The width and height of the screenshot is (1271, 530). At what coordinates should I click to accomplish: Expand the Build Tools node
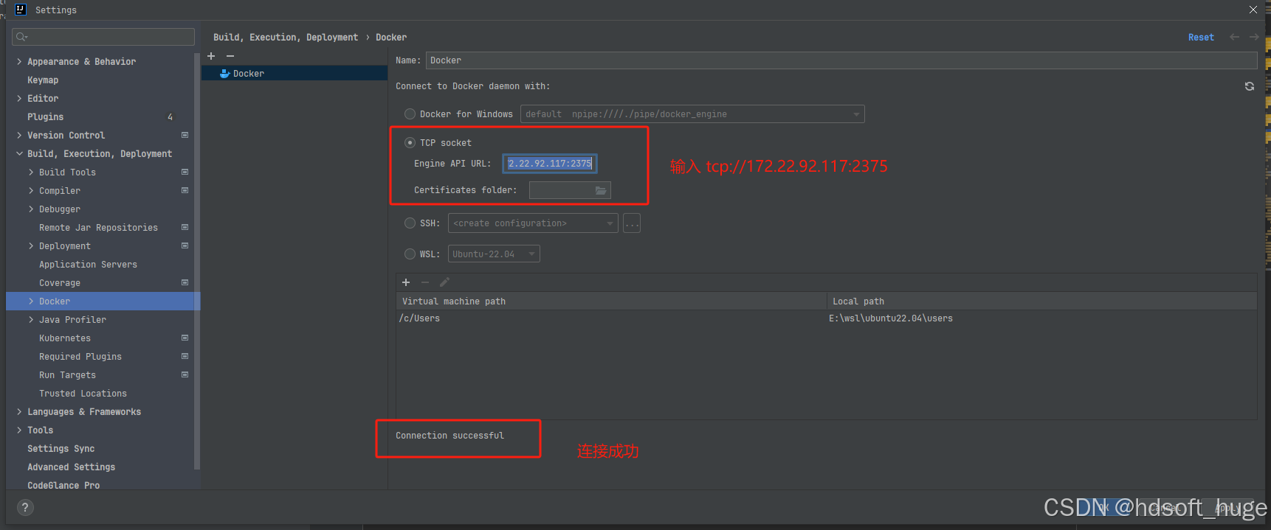(31, 172)
